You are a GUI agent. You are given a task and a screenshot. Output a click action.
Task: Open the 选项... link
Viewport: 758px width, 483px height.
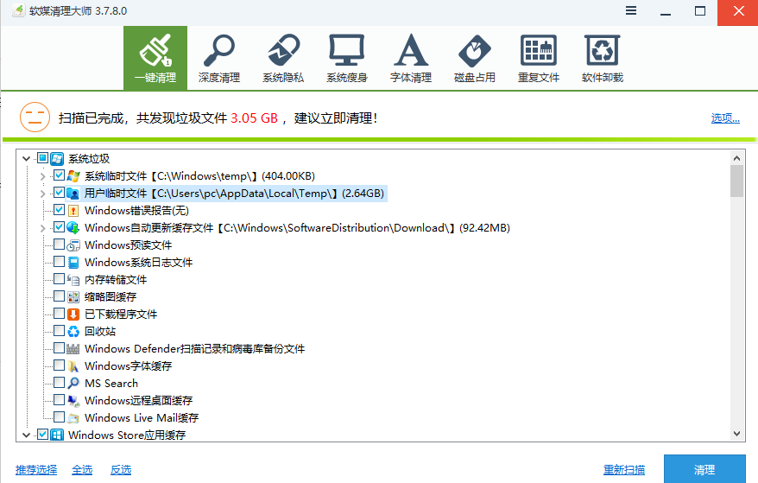click(725, 118)
